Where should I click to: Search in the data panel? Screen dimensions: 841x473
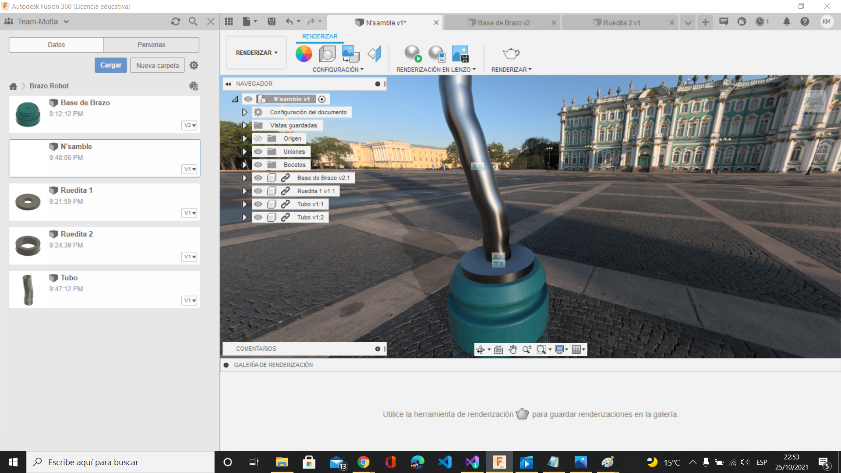point(193,21)
